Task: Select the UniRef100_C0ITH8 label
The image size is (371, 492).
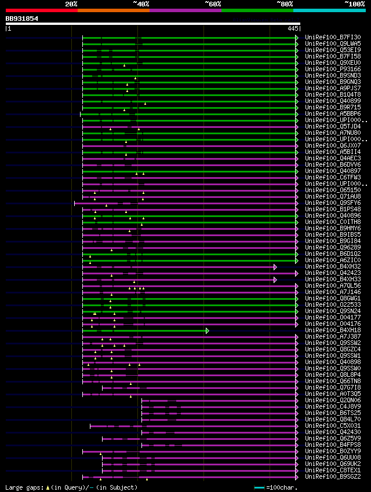Action: click(x=333, y=222)
